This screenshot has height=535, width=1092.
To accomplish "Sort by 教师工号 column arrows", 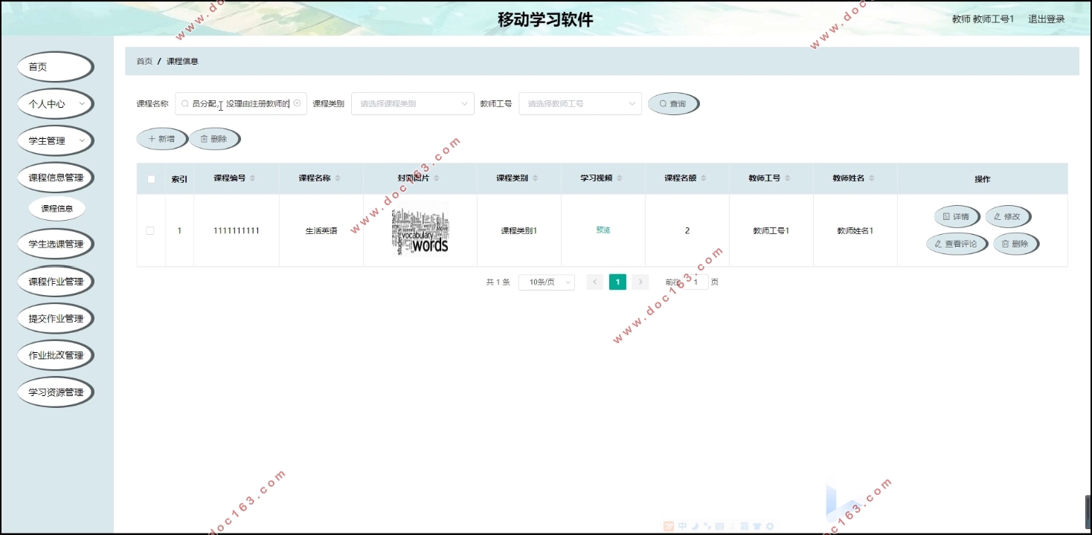I will tap(787, 178).
